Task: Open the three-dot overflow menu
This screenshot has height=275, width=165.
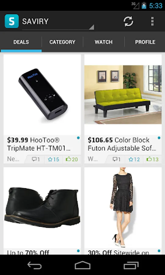Action: pos(152,21)
